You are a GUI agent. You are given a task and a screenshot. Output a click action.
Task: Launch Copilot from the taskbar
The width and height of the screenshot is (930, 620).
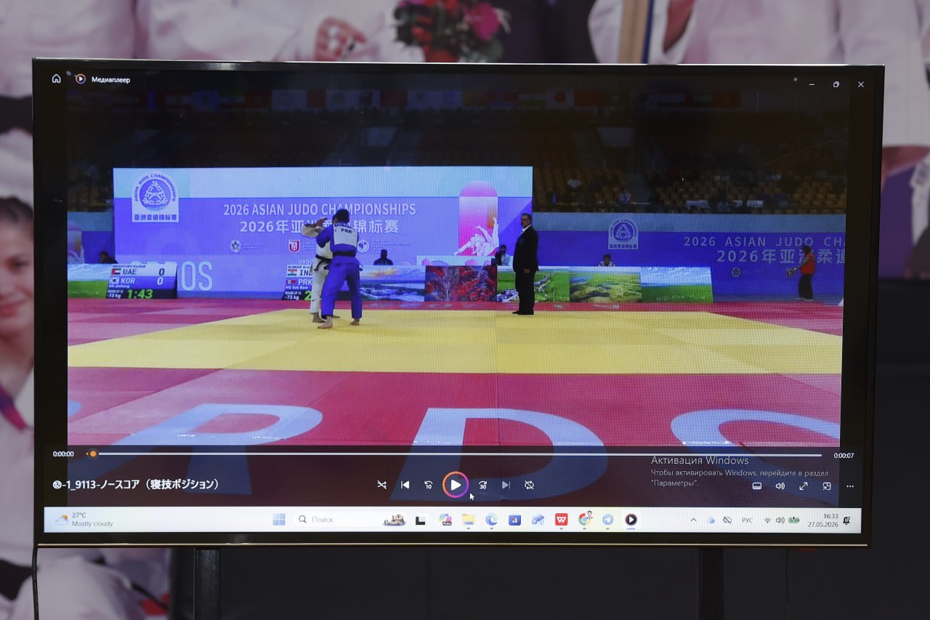(x=445, y=520)
